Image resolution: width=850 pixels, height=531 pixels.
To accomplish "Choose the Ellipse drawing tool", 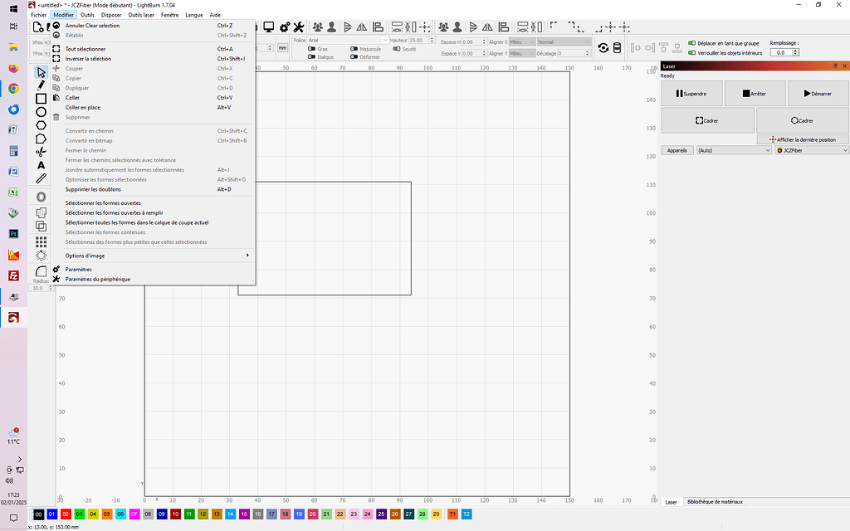I will pyautogui.click(x=42, y=112).
